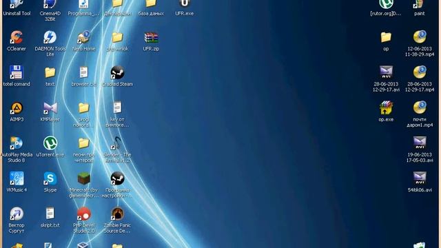Open the Программа настройки Steam shortcut
Viewport: 441px width, 248px height.
tap(117, 178)
